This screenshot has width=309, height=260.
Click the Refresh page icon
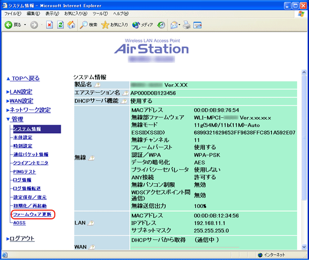point(60,25)
